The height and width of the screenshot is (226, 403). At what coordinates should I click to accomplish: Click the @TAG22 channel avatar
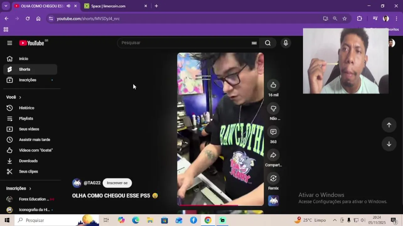[77, 183]
